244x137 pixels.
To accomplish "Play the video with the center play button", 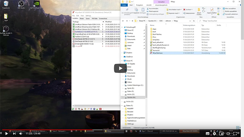I will [120, 68].
